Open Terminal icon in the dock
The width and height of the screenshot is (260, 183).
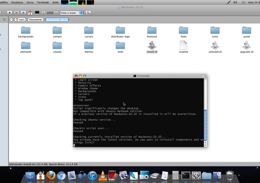pos(186,176)
